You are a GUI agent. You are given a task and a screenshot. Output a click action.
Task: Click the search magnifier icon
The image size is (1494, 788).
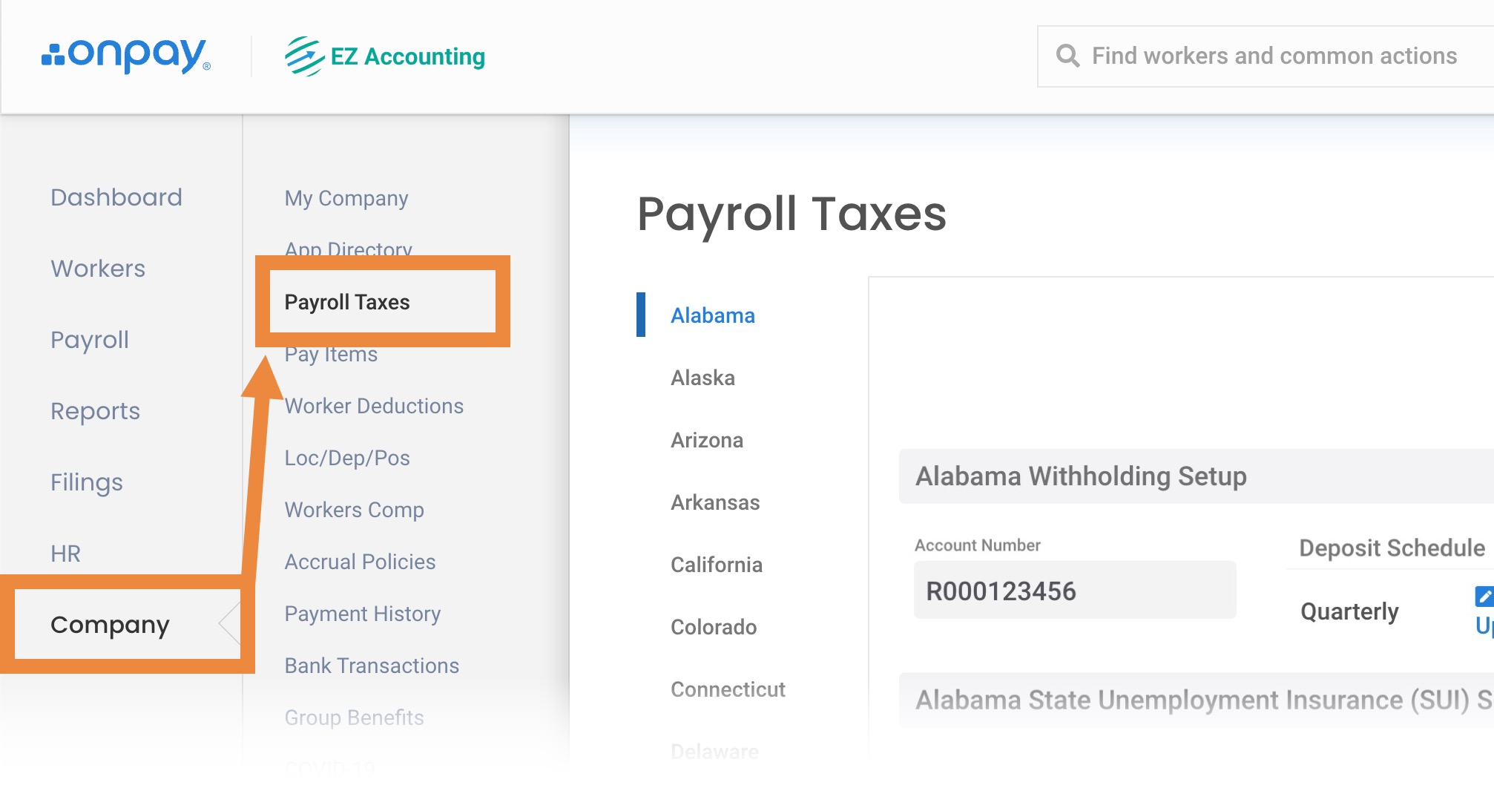coord(1067,56)
